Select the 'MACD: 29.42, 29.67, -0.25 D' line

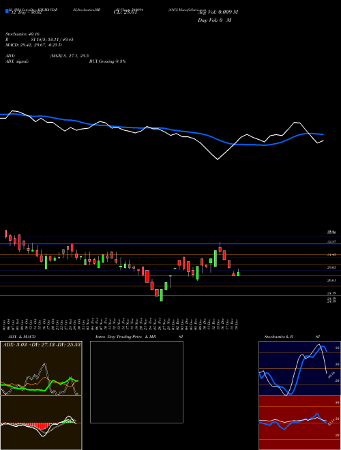click(x=33, y=45)
